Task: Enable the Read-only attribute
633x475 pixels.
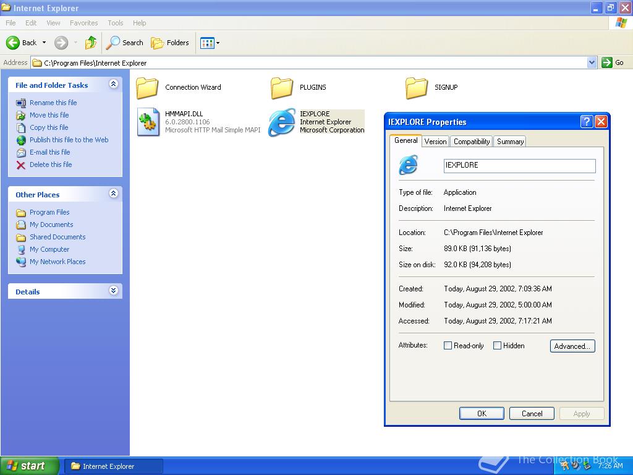Action: point(448,346)
